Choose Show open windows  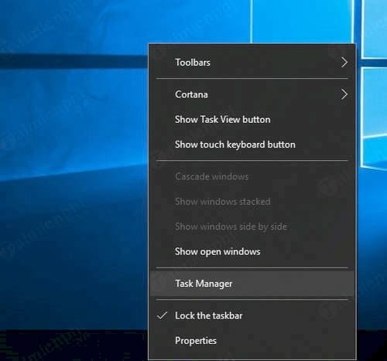click(252, 252)
